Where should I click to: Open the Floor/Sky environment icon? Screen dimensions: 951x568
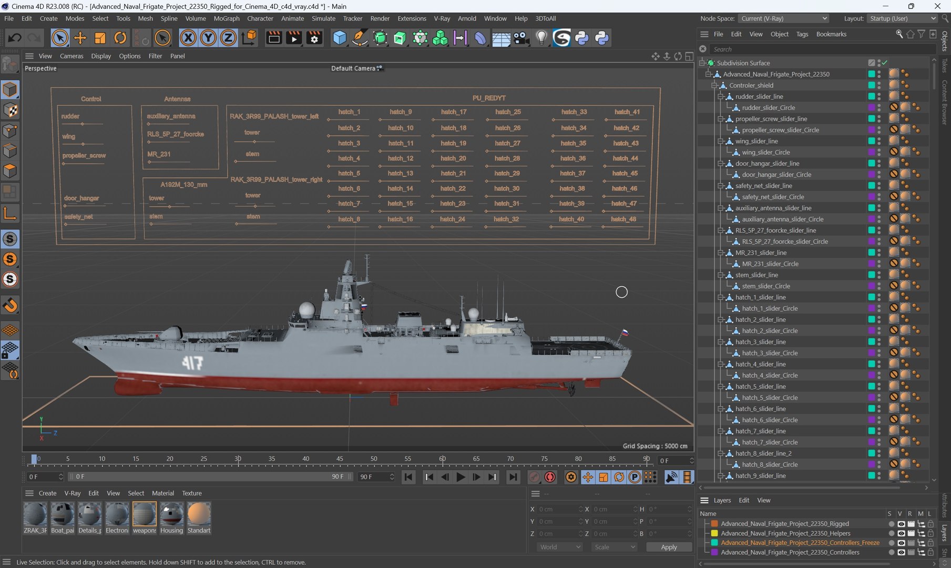tap(501, 38)
